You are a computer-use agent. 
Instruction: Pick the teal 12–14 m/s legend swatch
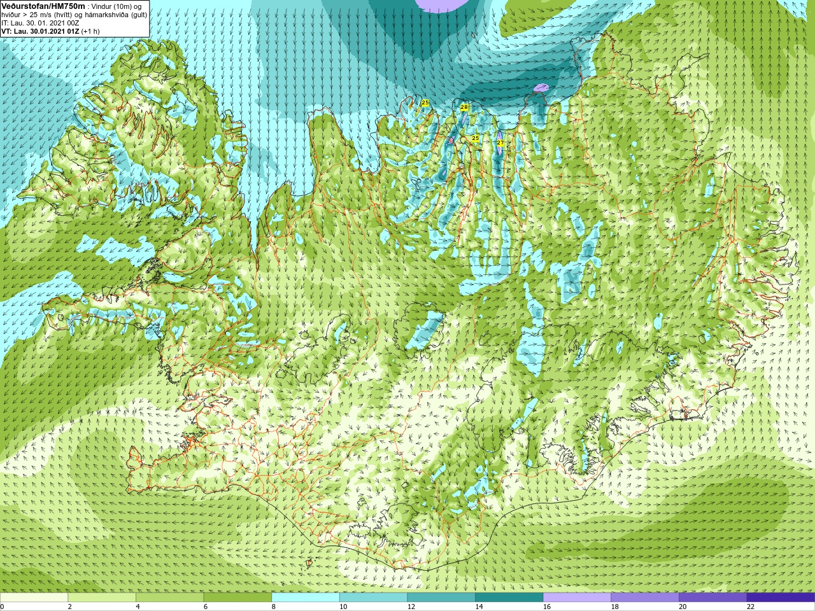[441, 597]
